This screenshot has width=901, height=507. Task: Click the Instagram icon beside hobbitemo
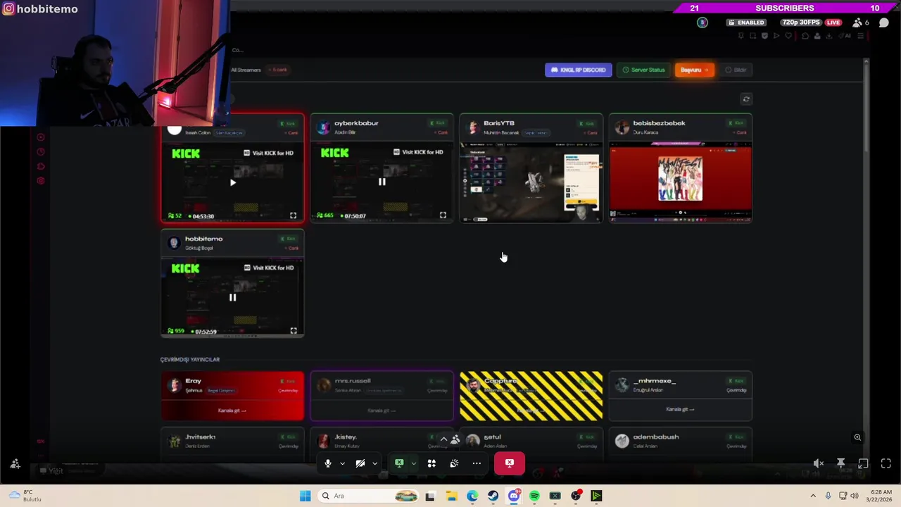[8, 9]
